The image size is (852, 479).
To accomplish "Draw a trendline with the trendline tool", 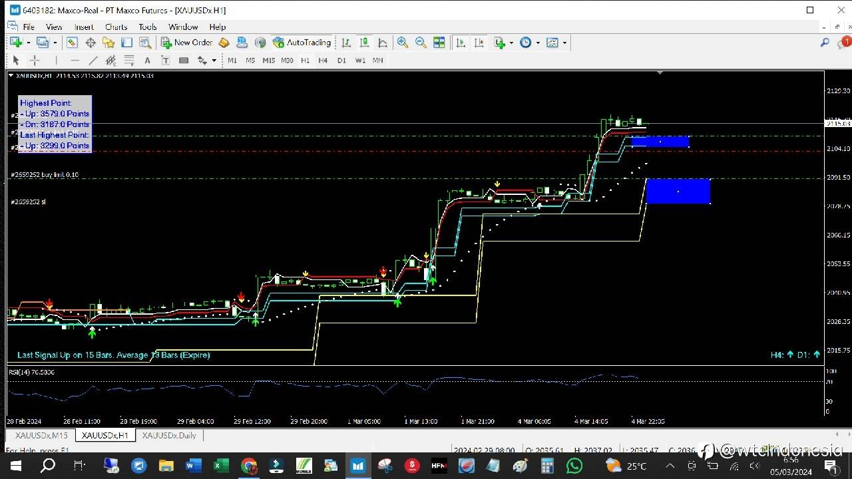I will click(x=93, y=61).
